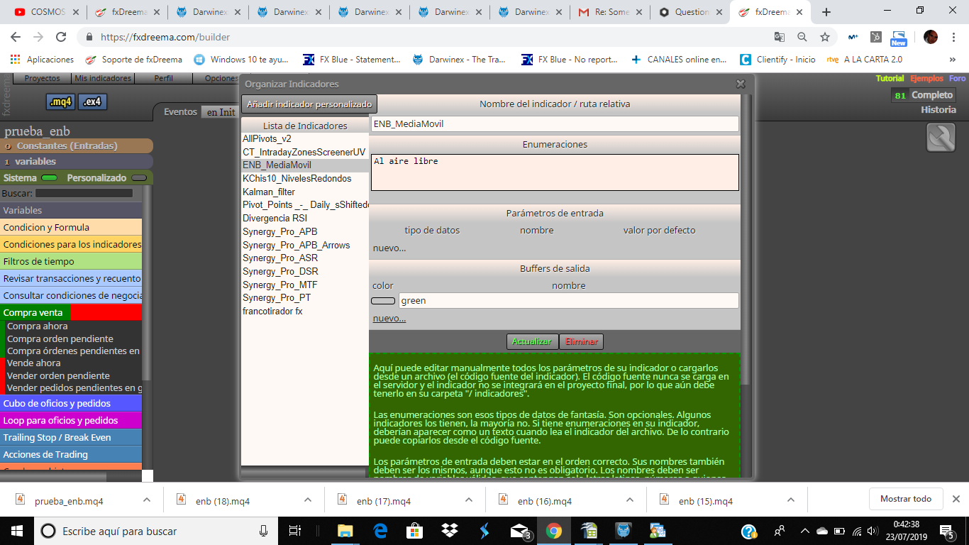Click Añadir indicador personalizado button
969x545 pixels.
(309, 104)
